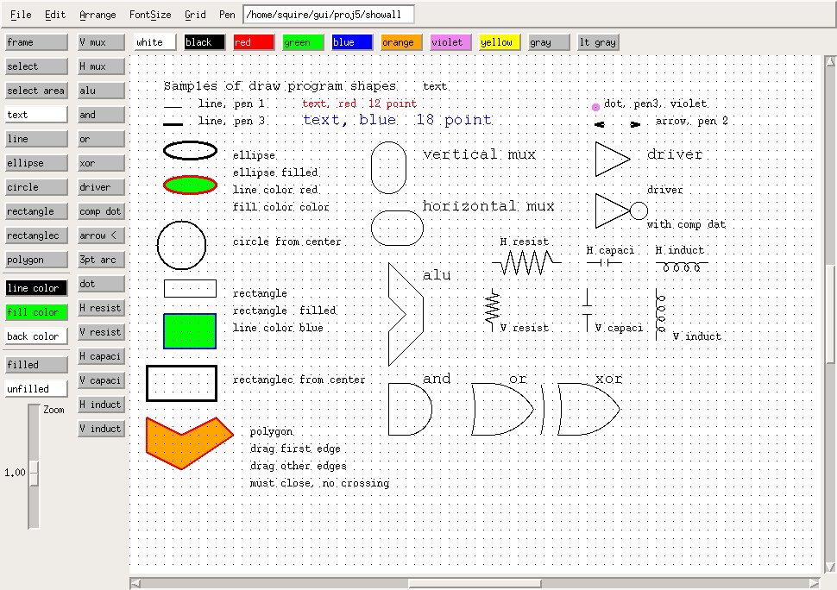Pick the violet color swatch

[x=450, y=42]
